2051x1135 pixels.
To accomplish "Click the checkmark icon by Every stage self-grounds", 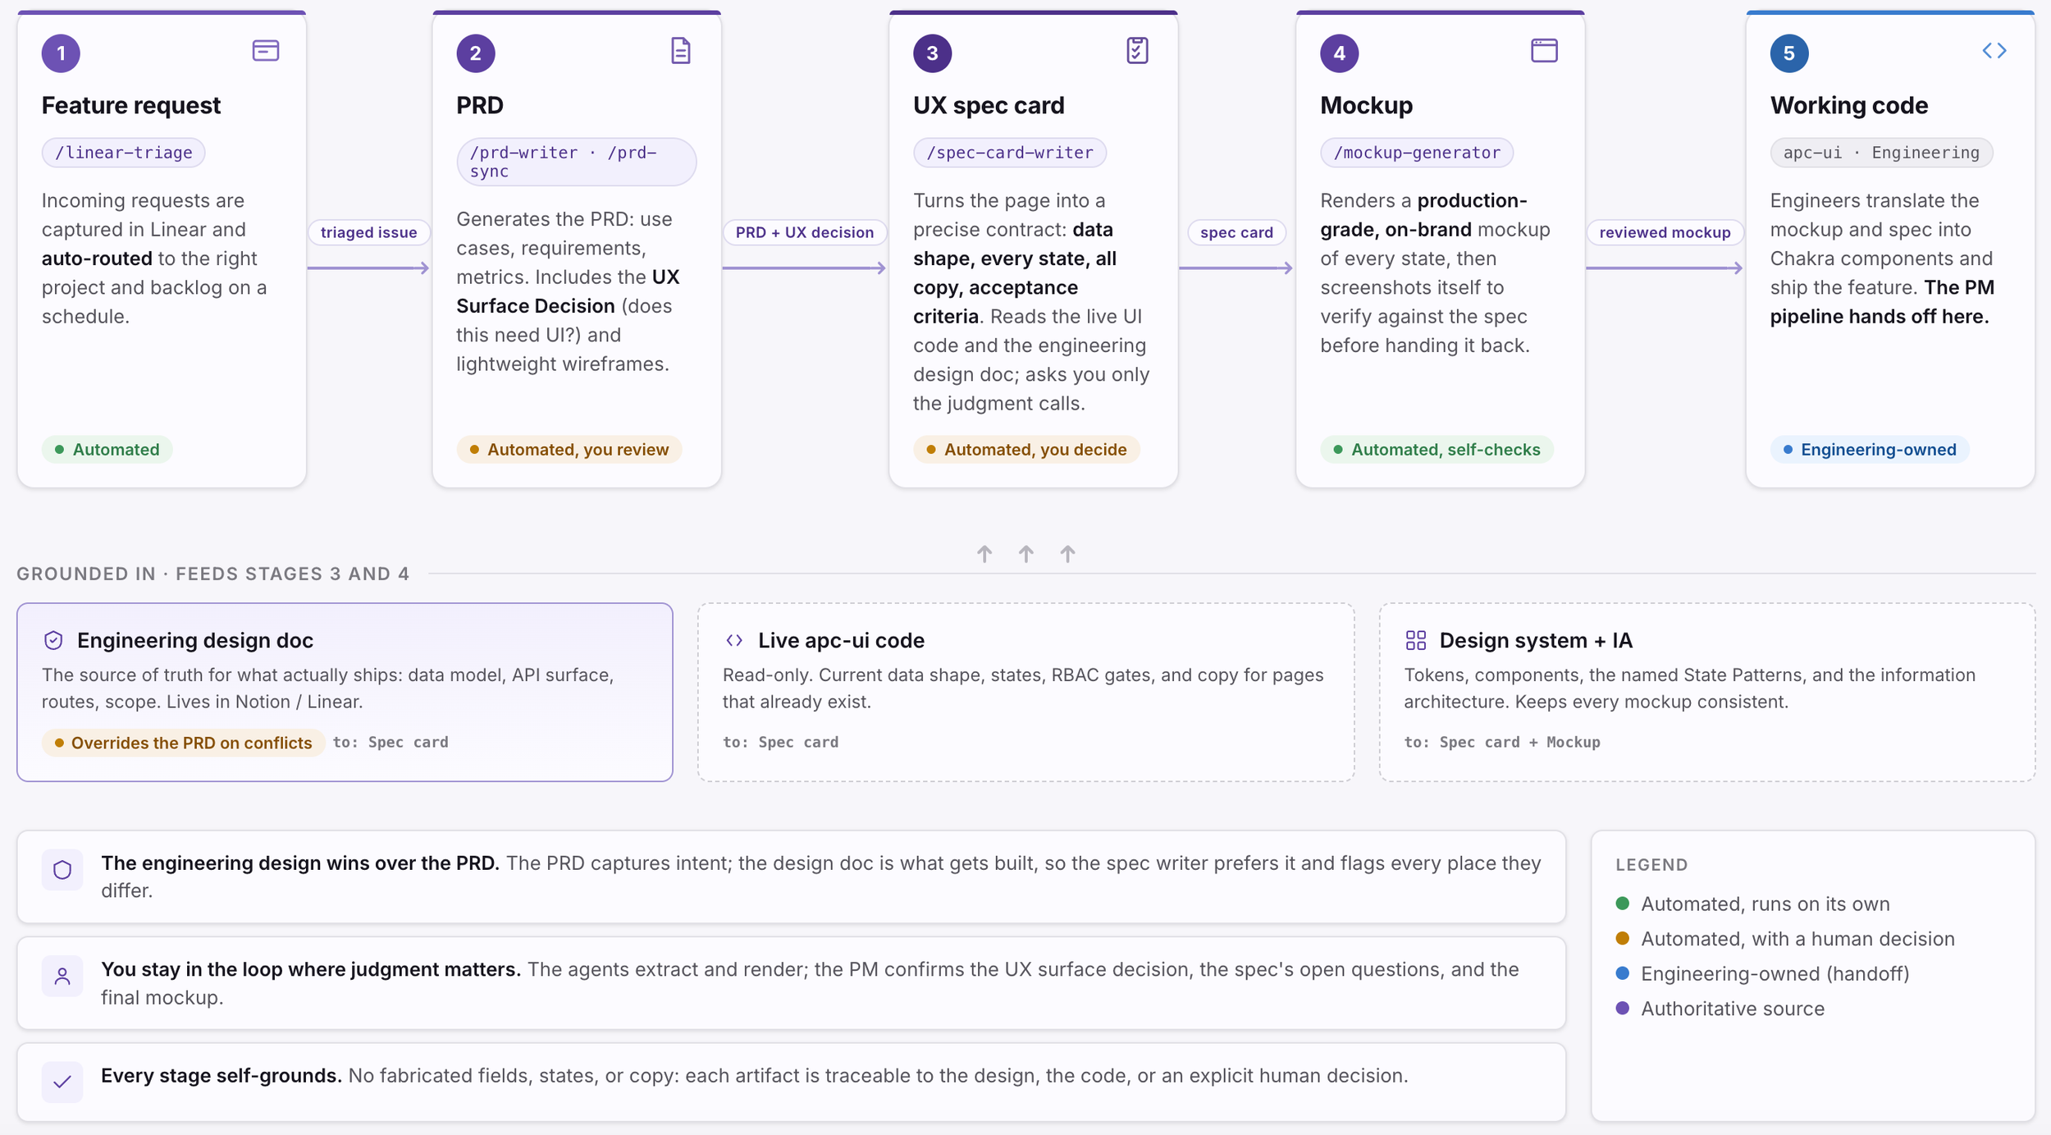I will tap(62, 1082).
